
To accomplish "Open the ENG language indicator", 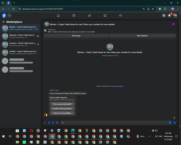I will (160, 136).
